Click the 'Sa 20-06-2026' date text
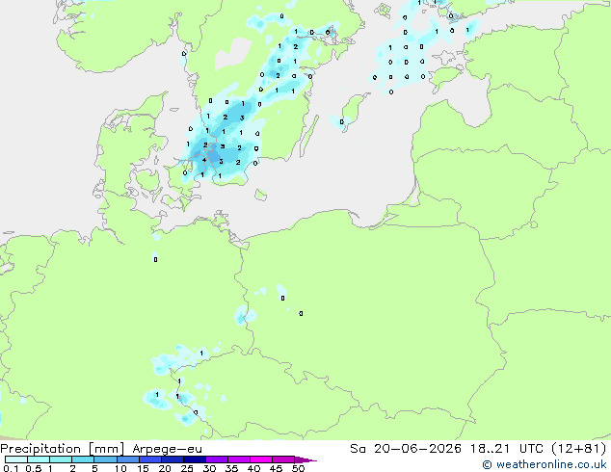 [x=406, y=449]
